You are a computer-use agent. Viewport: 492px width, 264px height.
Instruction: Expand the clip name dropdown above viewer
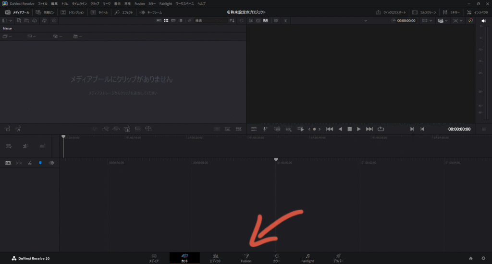(365, 21)
